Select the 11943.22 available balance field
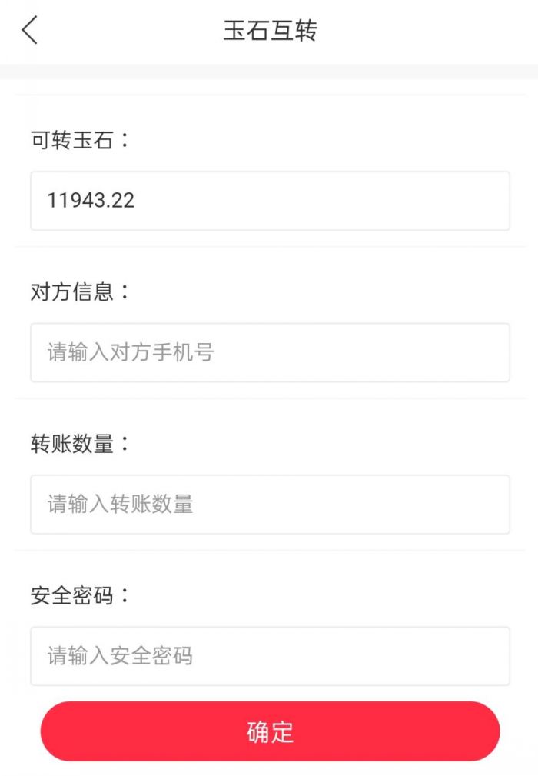538x776 pixels. pyautogui.click(x=270, y=201)
